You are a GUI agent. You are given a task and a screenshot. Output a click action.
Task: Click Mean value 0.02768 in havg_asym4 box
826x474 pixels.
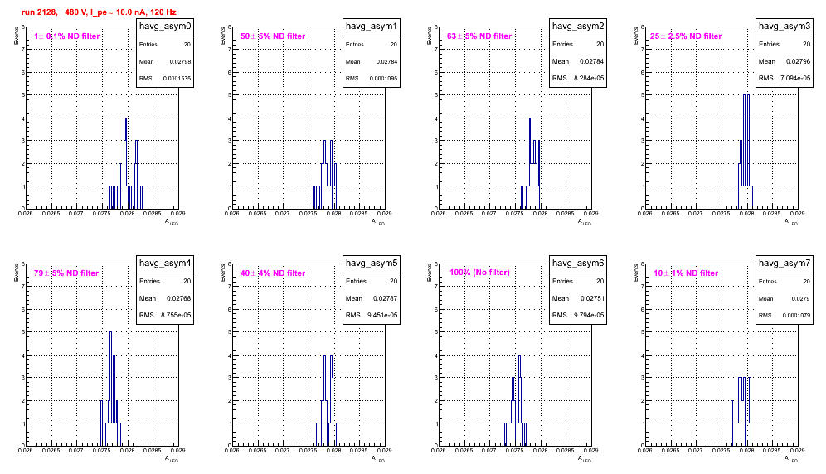tap(179, 298)
